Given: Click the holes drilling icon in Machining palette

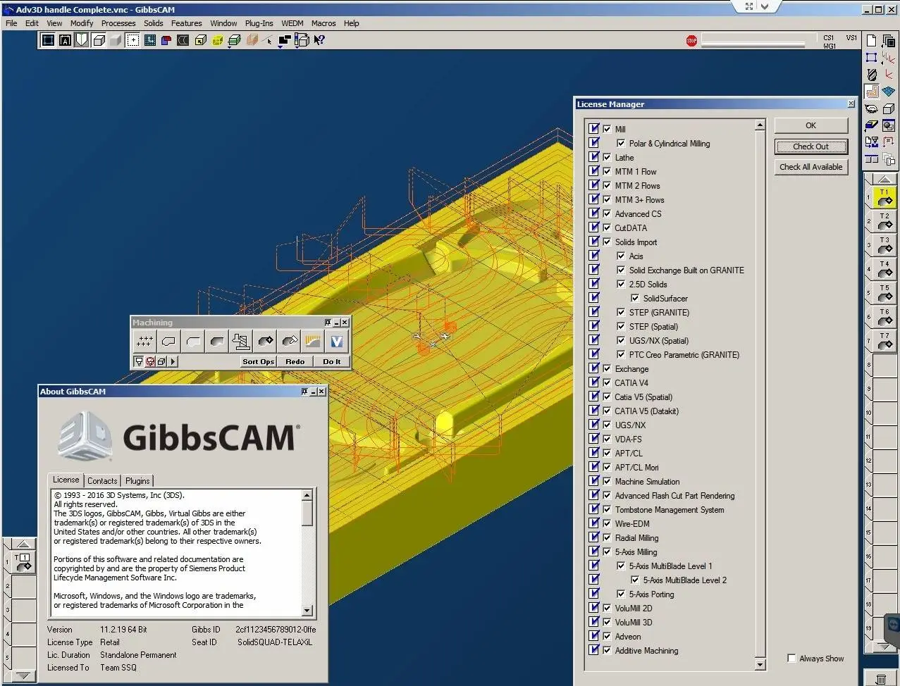Looking at the screenshot, I should (145, 342).
